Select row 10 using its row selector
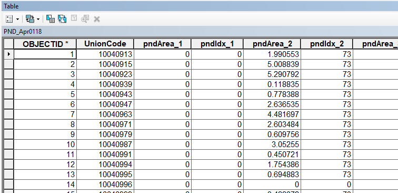The width and height of the screenshot is (398, 193). click(8, 144)
